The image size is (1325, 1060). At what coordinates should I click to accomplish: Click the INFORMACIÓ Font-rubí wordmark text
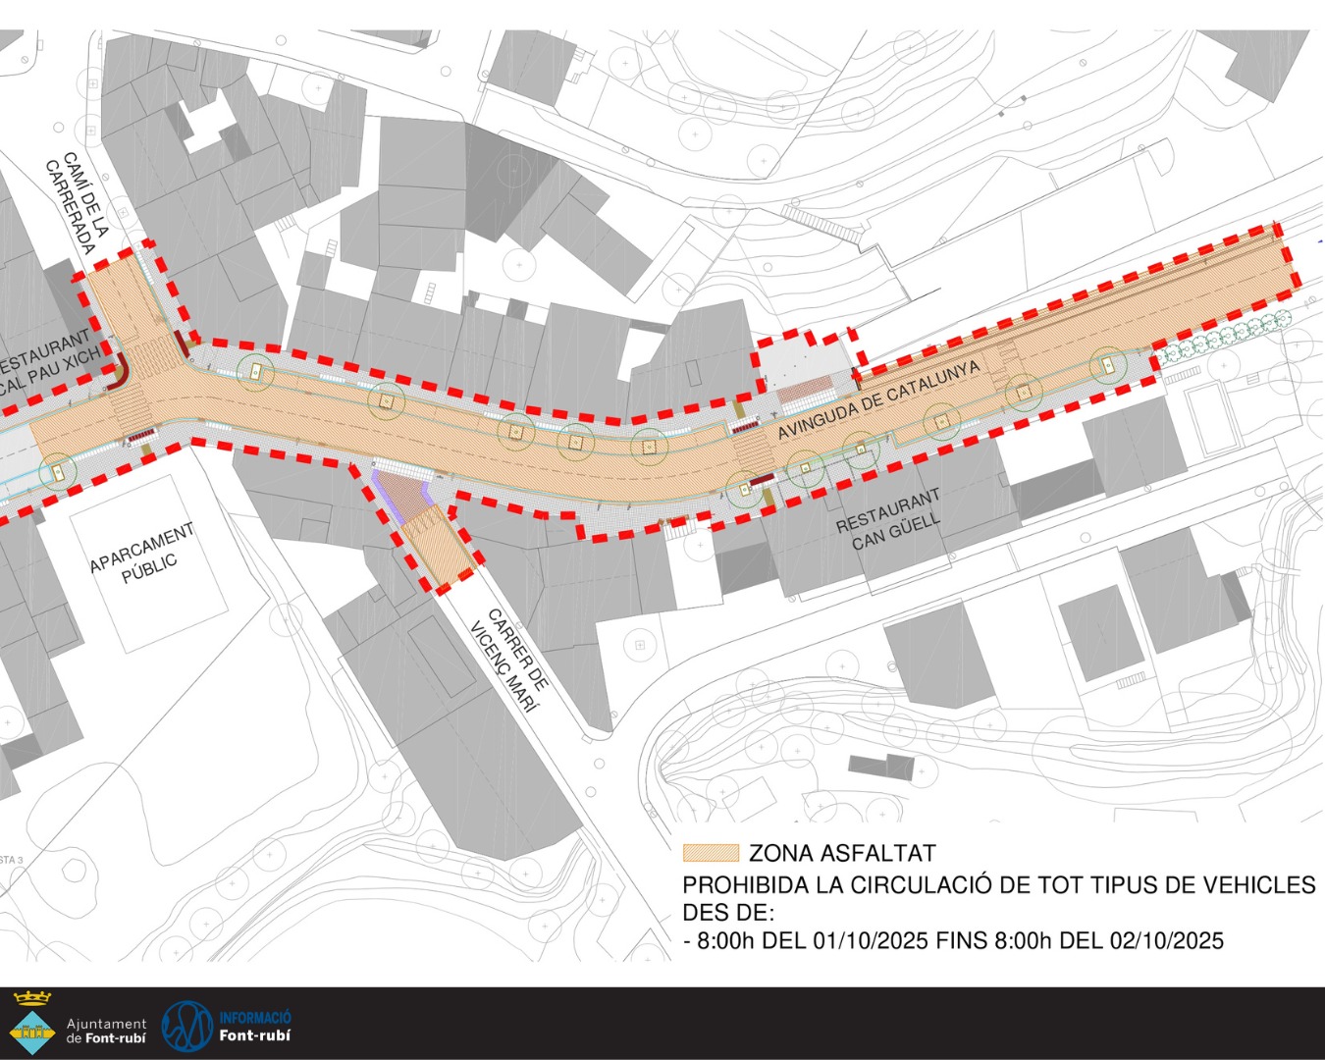click(x=254, y=1027)
